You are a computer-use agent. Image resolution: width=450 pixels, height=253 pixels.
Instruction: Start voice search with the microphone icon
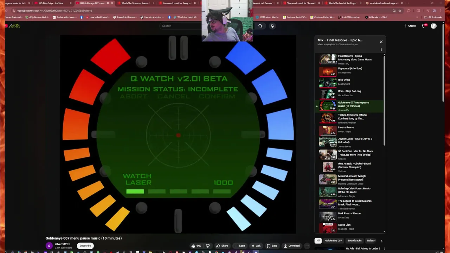pos(272,26)
